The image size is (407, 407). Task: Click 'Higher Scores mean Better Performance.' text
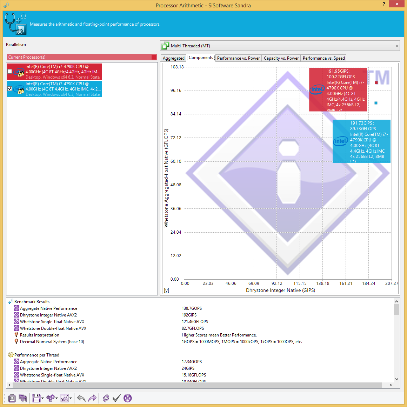point(219,335)
